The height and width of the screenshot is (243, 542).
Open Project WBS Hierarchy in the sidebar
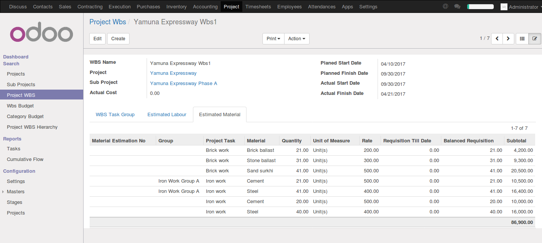[32, 127]
